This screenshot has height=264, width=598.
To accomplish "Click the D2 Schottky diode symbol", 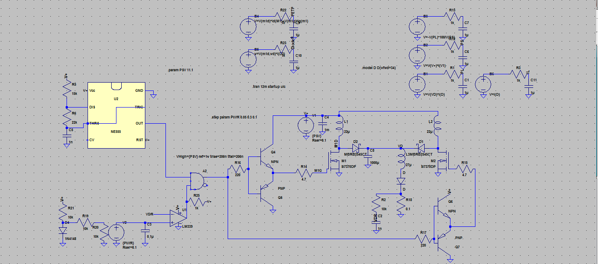I will pyautogui.click(x=355, y=148).
